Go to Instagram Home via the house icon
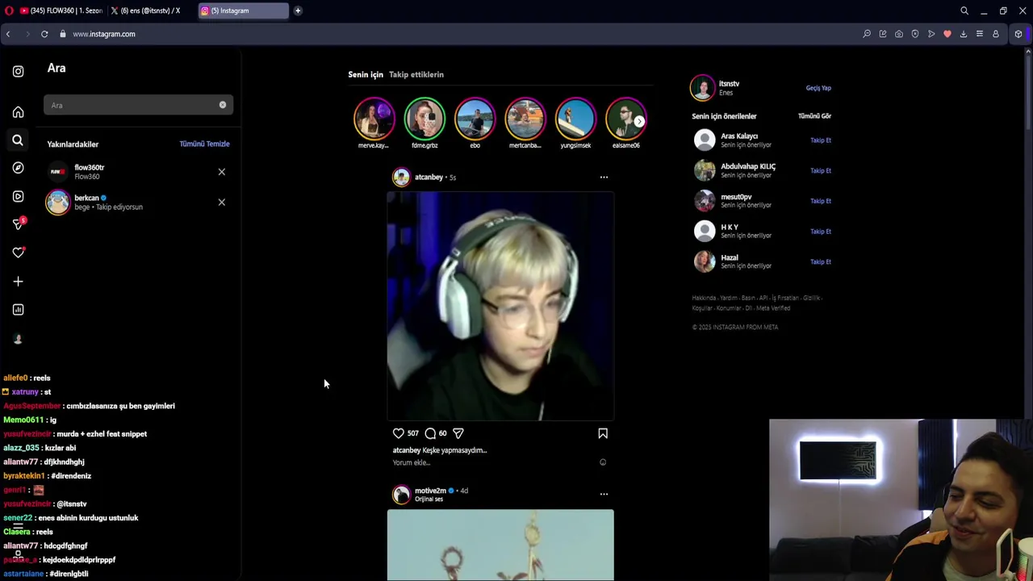This screenshot has height=581, width=1033. coord(18,112)
